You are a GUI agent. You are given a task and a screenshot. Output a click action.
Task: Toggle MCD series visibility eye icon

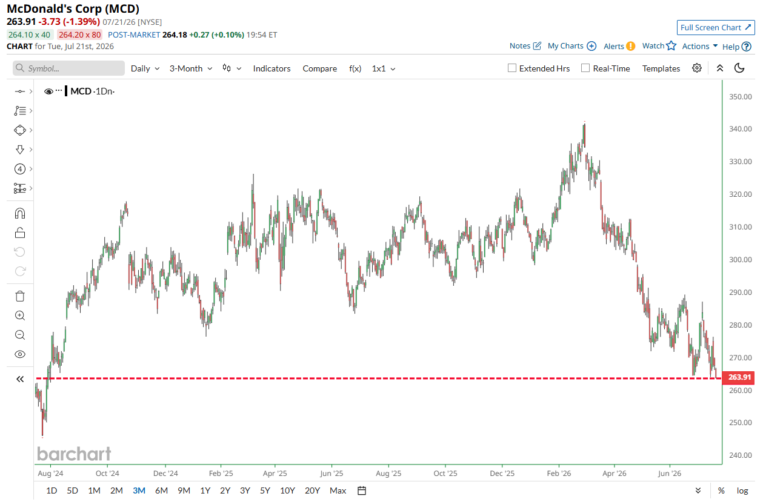click(48, 91)
